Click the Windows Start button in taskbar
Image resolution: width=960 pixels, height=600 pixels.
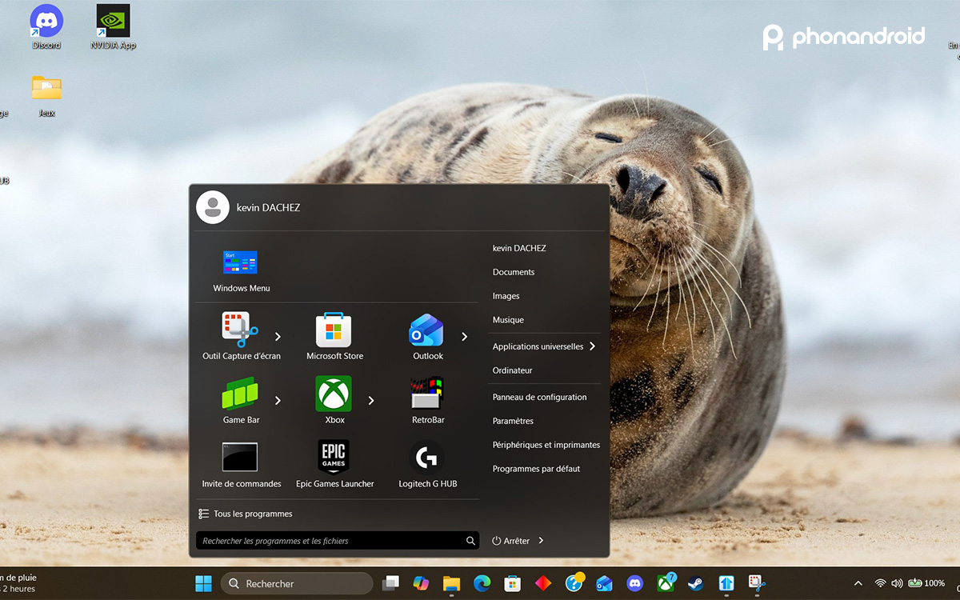tap(204, 583)
